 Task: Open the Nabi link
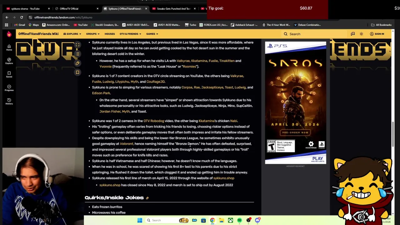233,121
